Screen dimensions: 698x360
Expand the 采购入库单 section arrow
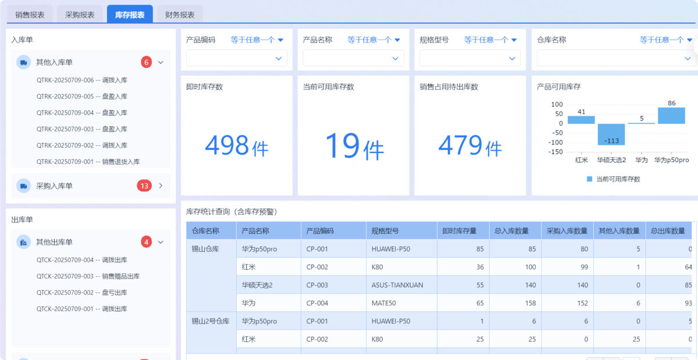tap(161, 186)
